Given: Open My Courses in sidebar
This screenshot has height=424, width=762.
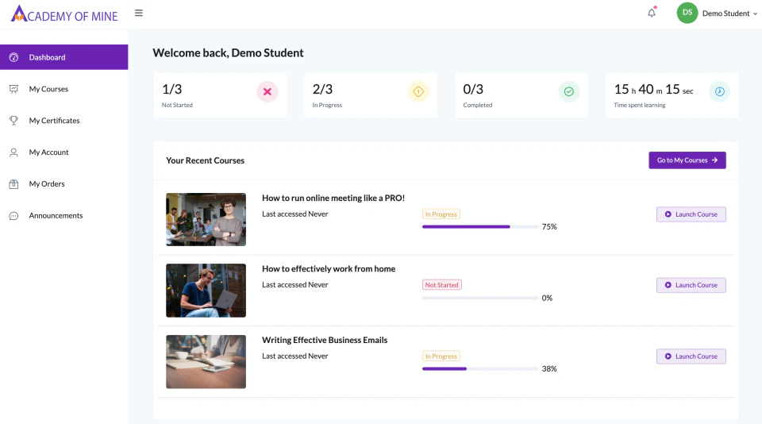Looking at the screenshot, I should [48, 89].
